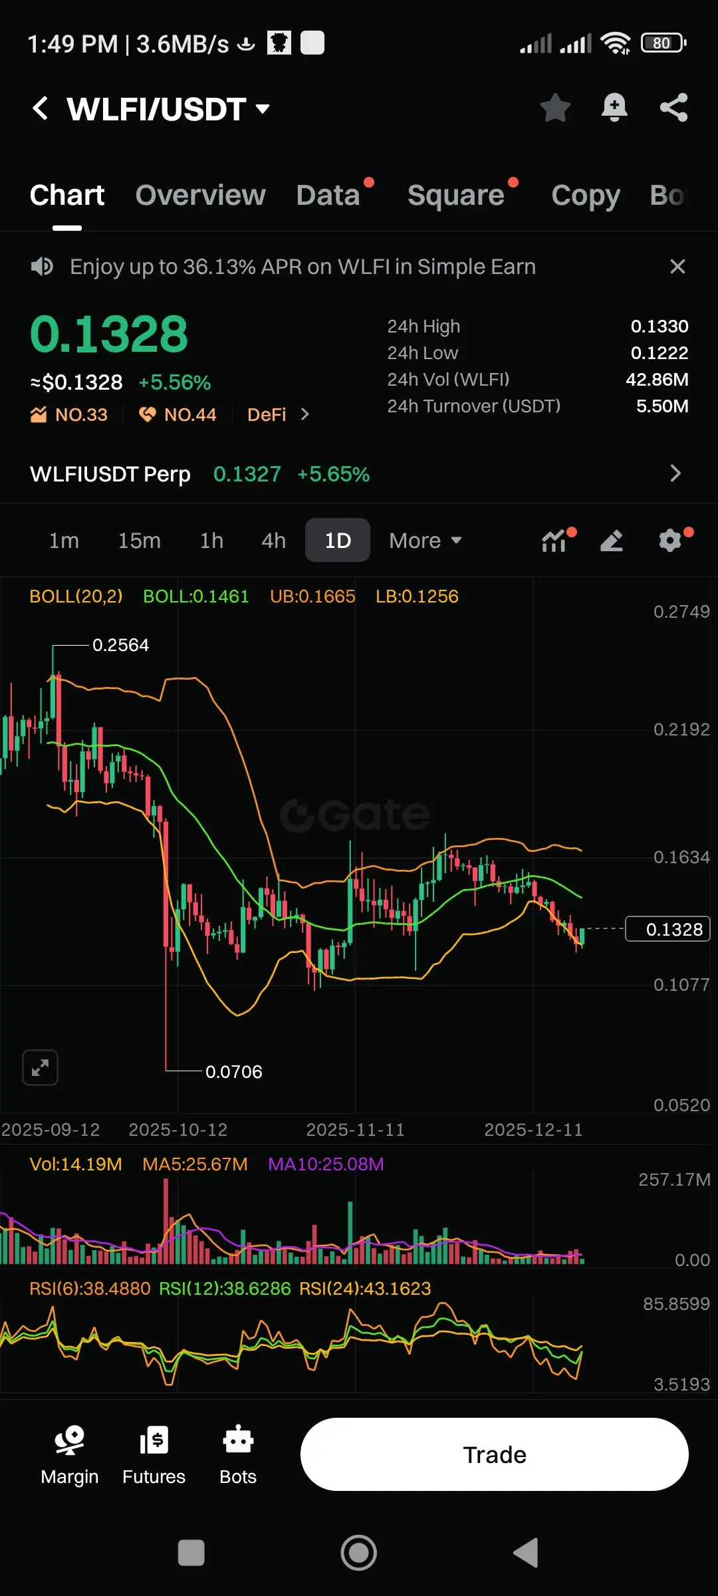Image resolution: width=718 pixels, height=1596 pixels.
Task: Tap the Trade button
Action: pos(494,1454)
